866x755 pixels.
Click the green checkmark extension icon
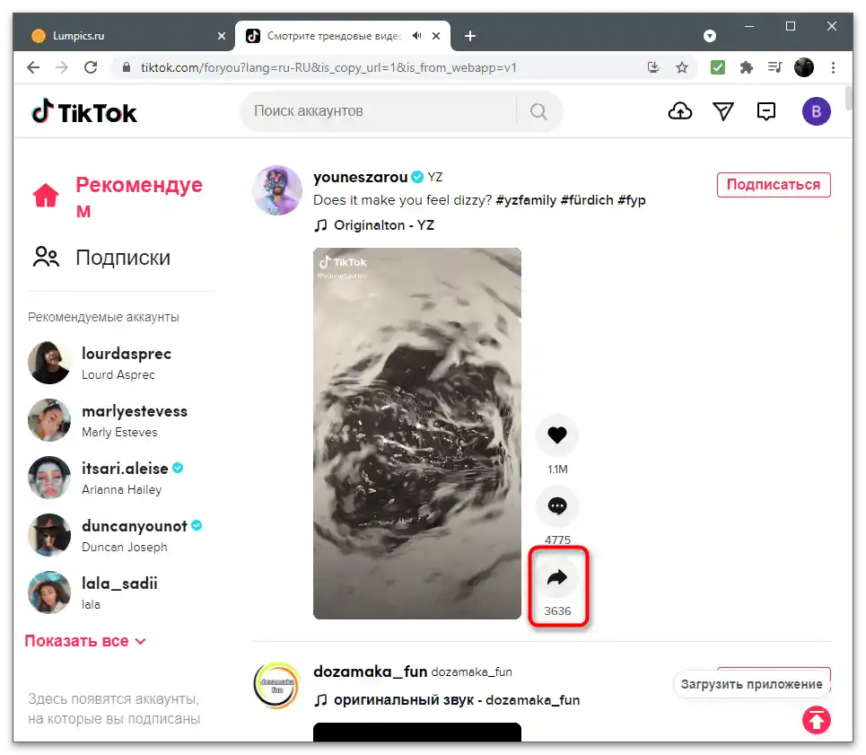point(717,67)
